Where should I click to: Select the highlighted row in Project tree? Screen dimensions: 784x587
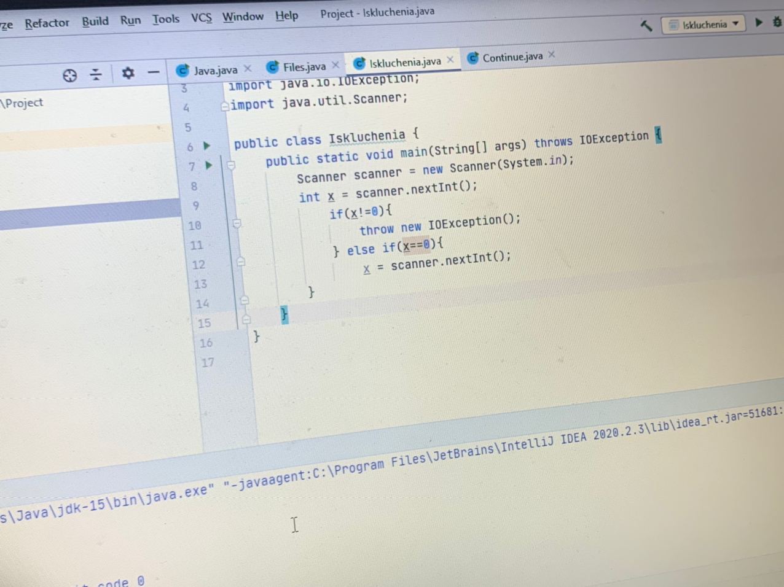(90, 214)
